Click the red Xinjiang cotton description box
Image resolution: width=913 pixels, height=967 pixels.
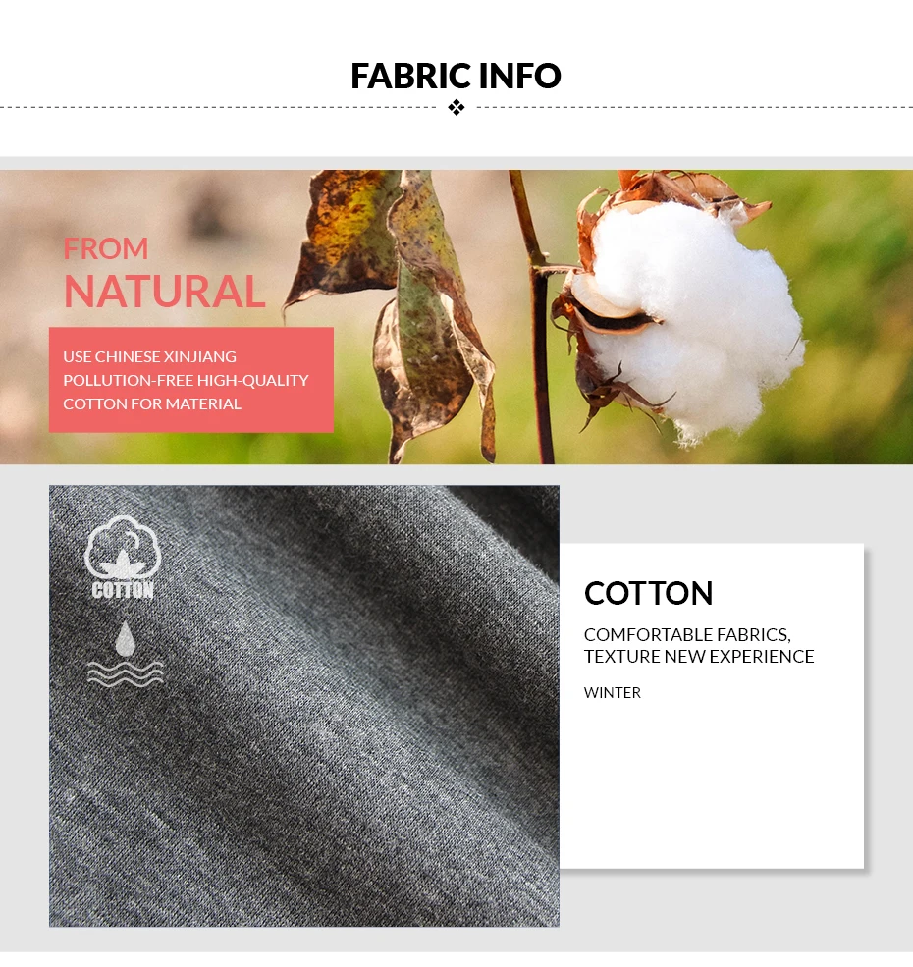(191, 380)
